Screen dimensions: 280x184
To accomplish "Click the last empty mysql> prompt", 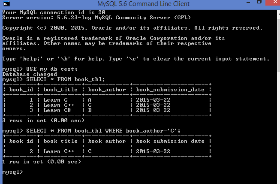I will (13, 172).
